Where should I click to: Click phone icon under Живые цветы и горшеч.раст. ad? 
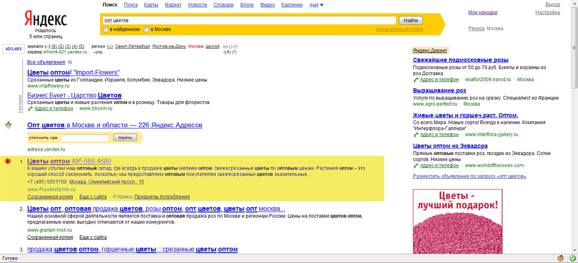pos(416,135)
